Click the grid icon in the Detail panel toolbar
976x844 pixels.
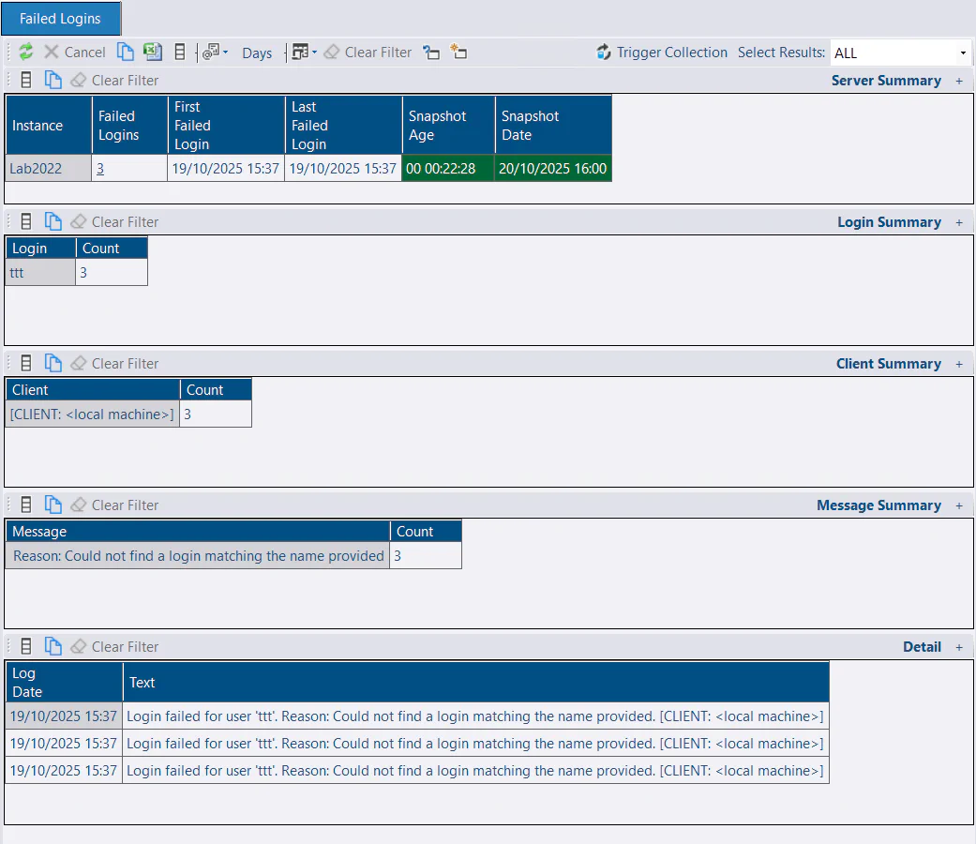coord(25,646)
